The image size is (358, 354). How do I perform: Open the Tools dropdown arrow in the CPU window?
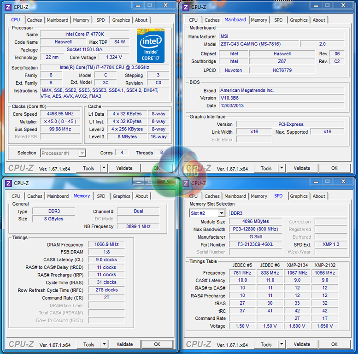click(104, 168)
